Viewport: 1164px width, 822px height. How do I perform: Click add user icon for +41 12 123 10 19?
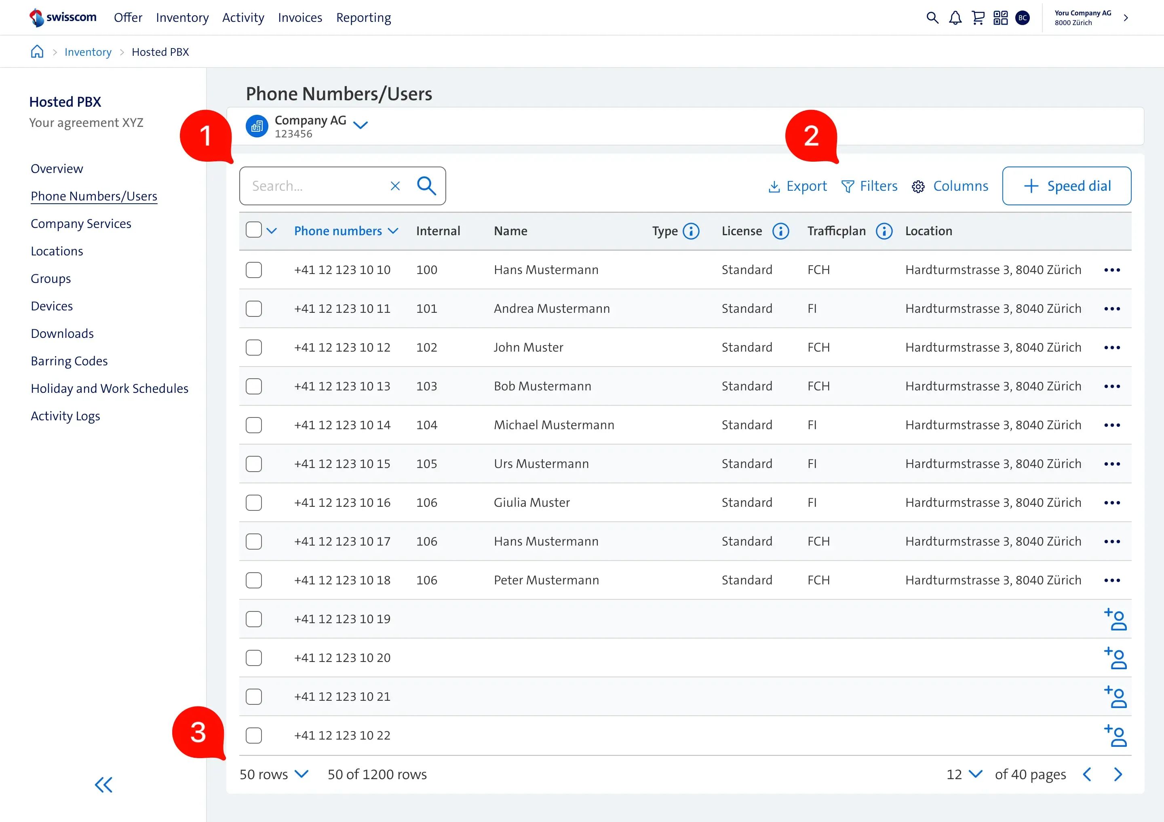click(1115, 619)
